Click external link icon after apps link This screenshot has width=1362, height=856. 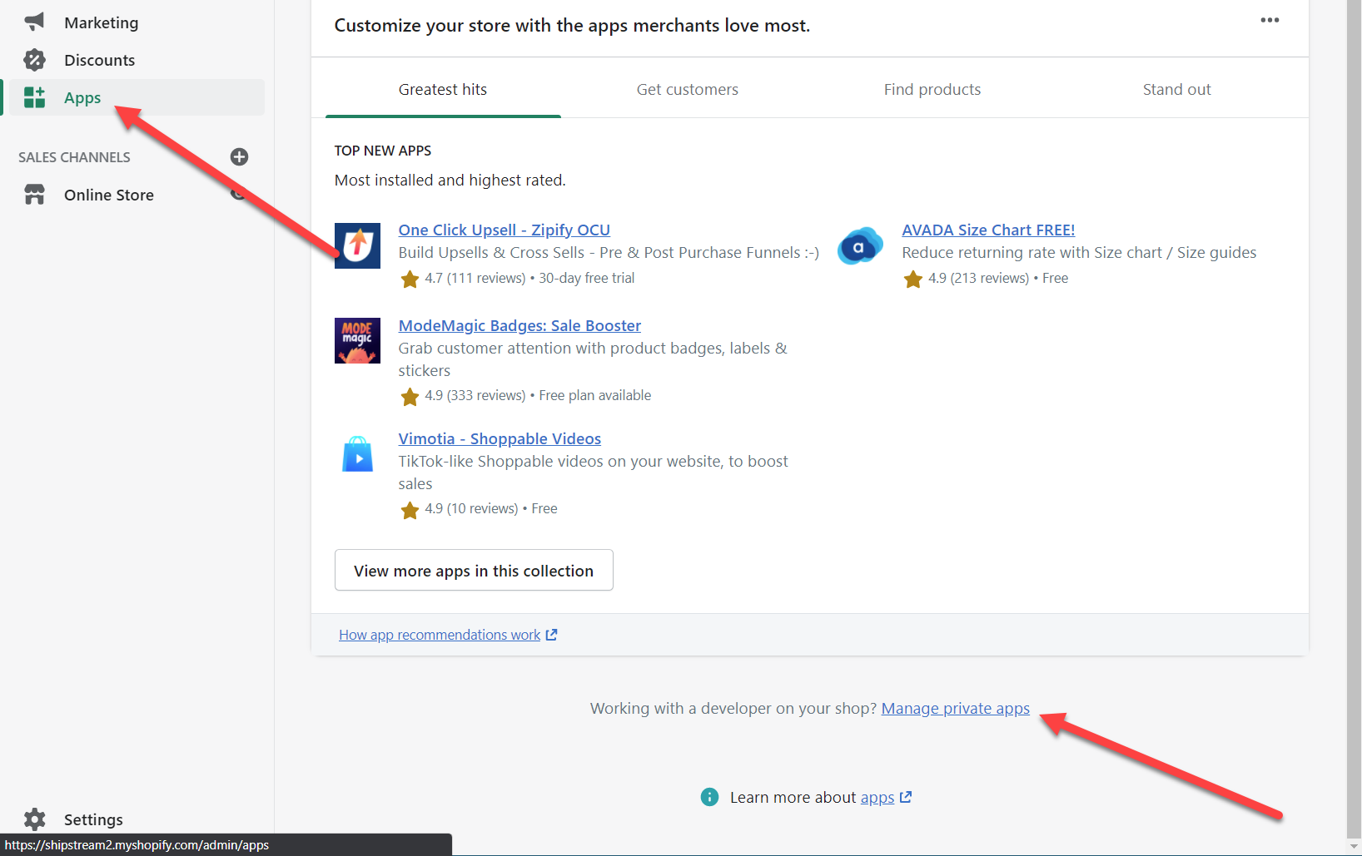click(906, 797)
